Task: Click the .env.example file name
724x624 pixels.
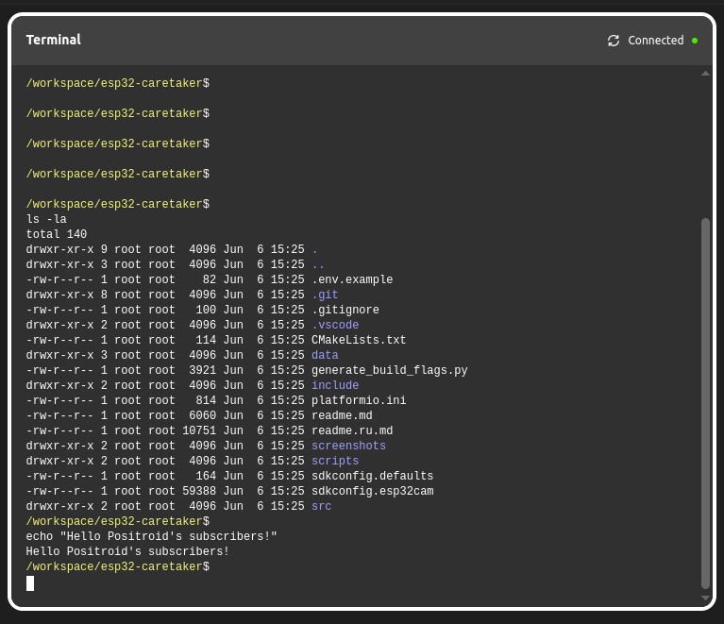Action: coord(352,279)
